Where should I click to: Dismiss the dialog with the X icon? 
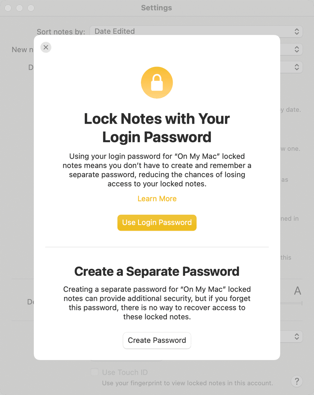pos(46,48)
